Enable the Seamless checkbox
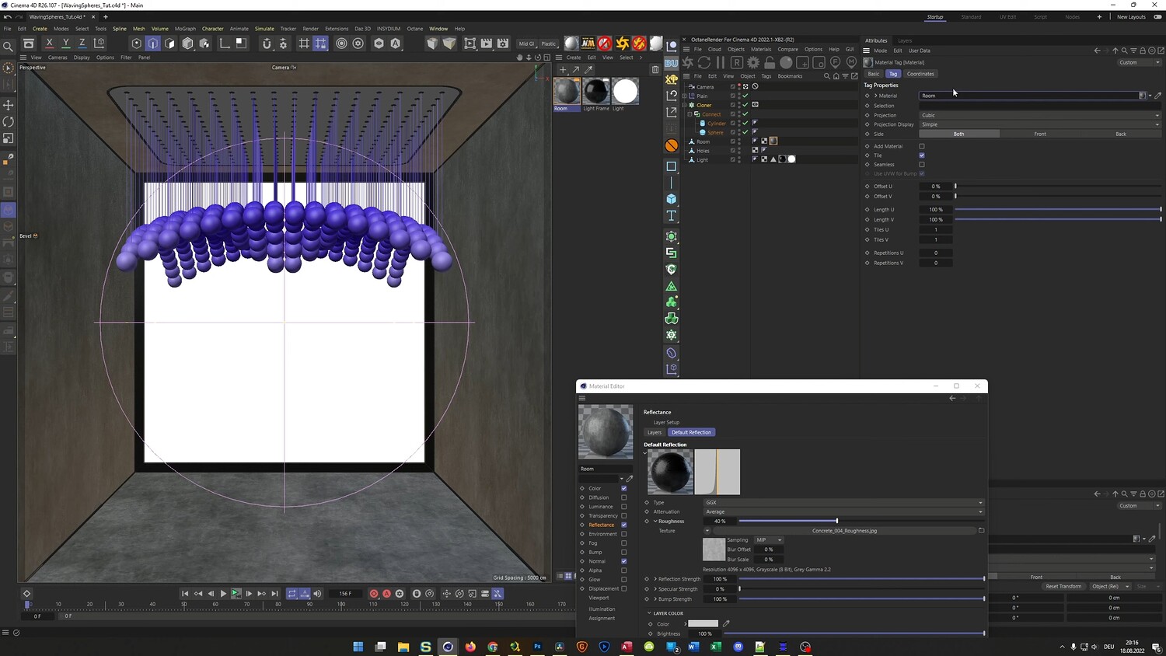Viewport: 1166px width, 656px height. click(x=922, y=165)
